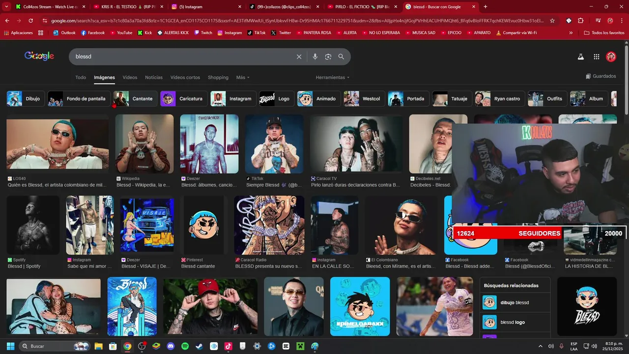The width and height of the screenshot is (629, 354).
Task: Open Windows settings gear from the taskbar
Action: (257, 346)
